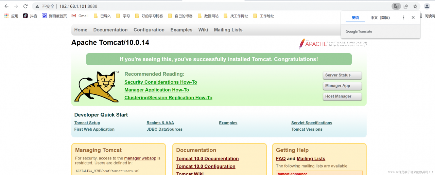The height and width of the screenshot is (175, 435).
Task: Open the 学习 bookmarks folder
Action: (x=123, y=16)
